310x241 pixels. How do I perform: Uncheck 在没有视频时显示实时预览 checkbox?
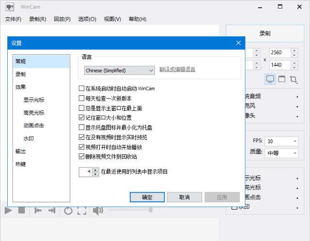(81, 137)
